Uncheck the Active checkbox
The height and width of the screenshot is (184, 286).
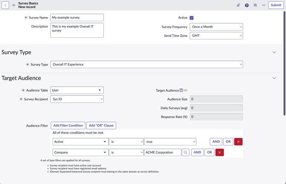pos(192,18)
